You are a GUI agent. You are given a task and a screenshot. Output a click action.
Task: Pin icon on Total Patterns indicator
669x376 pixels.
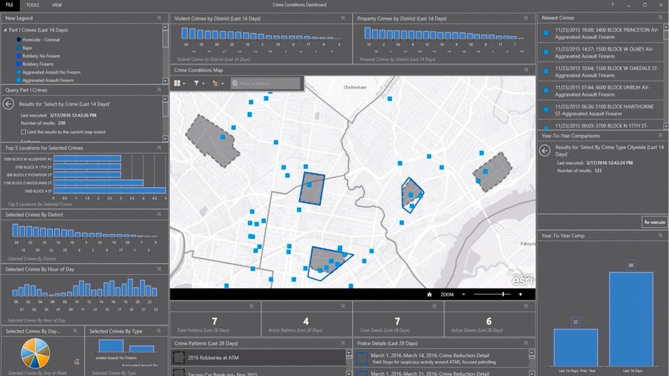[251, 305]
